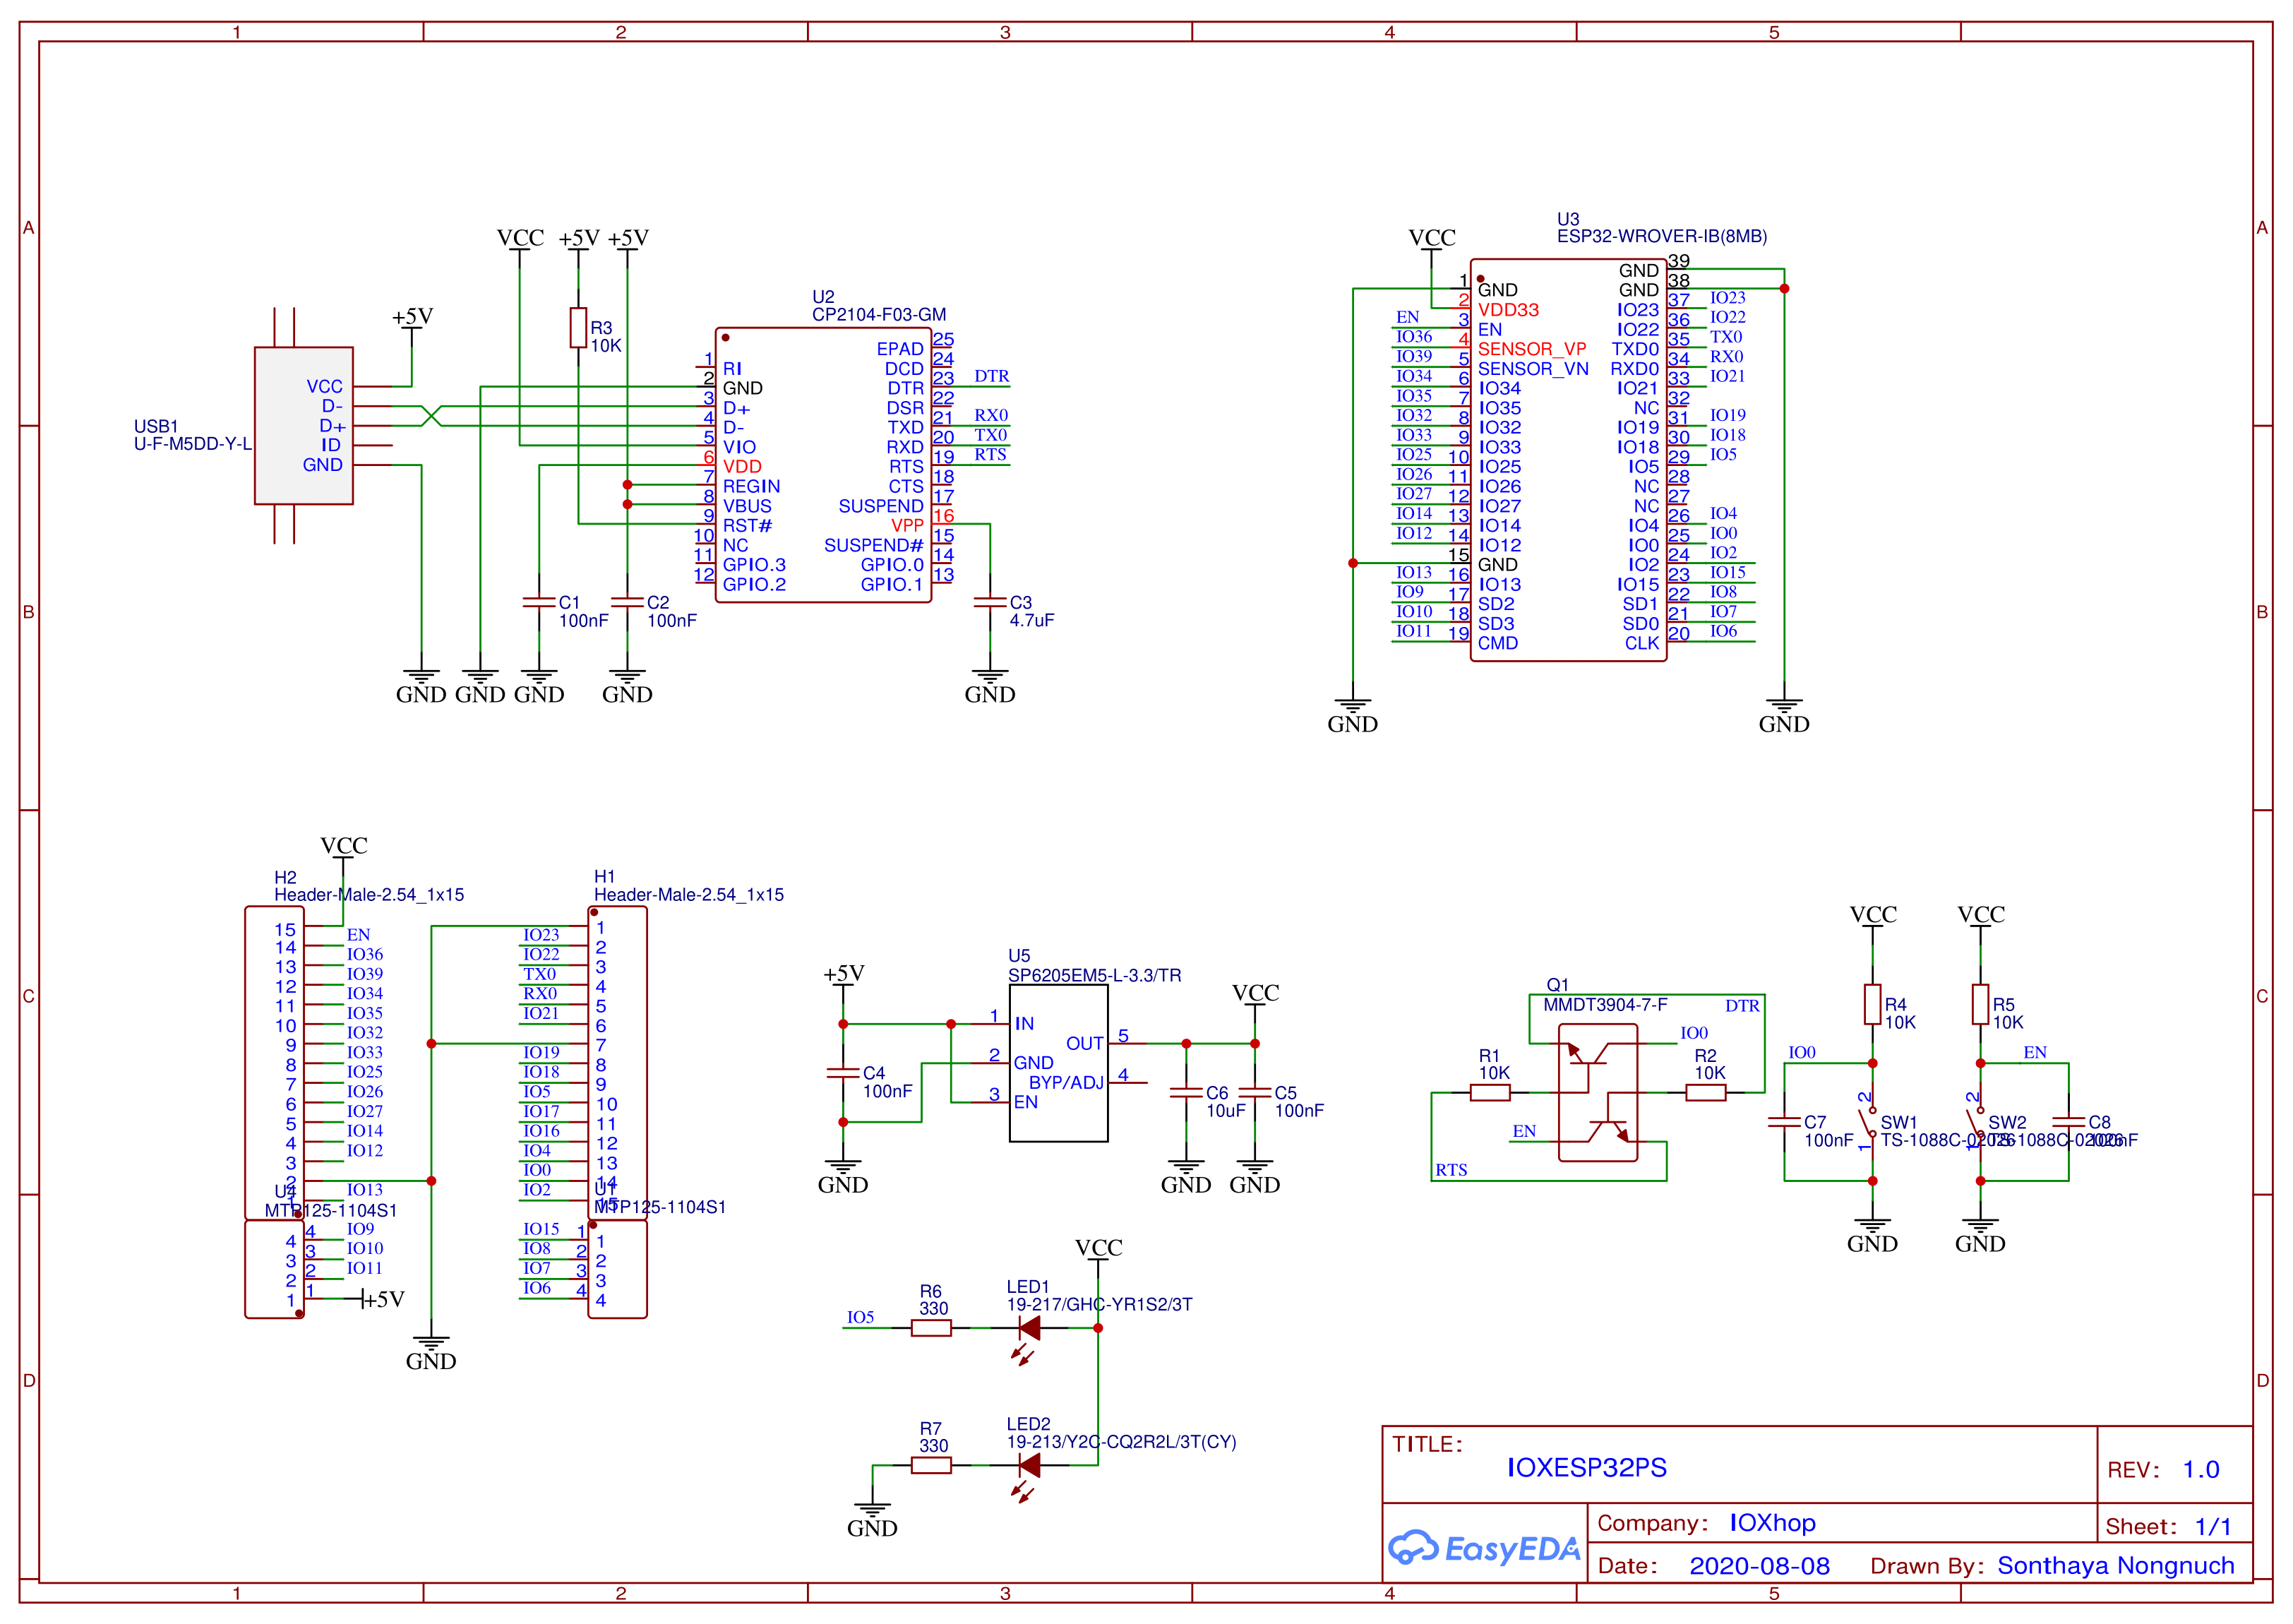
Task: Select the LED2 diode symbol
Action: coord(1029,1465)
